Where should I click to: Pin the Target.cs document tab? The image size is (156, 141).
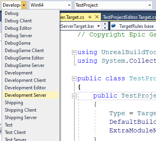90,17
